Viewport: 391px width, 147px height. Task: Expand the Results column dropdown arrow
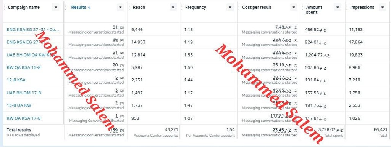pyautogui.click(x=120, y=8)
